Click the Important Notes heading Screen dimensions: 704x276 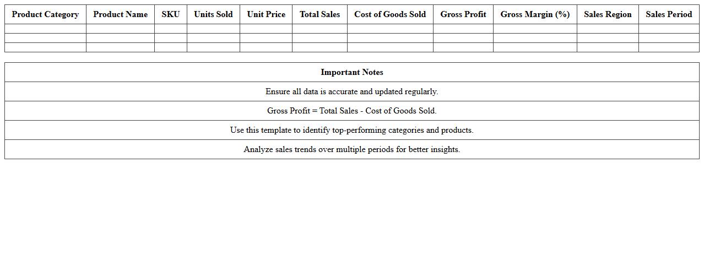352,72
